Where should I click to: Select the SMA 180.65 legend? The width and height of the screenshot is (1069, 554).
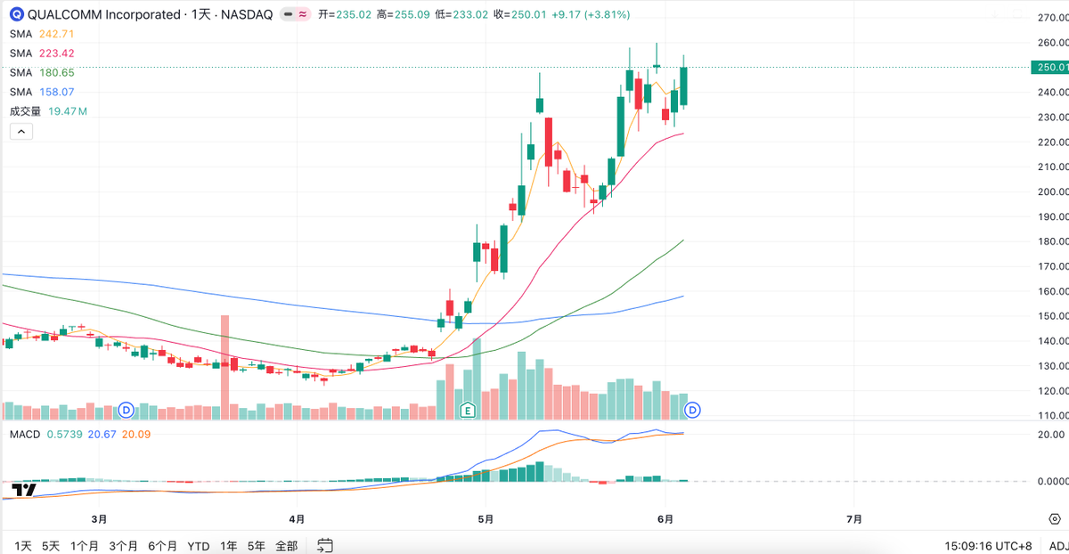click(42, 73)
